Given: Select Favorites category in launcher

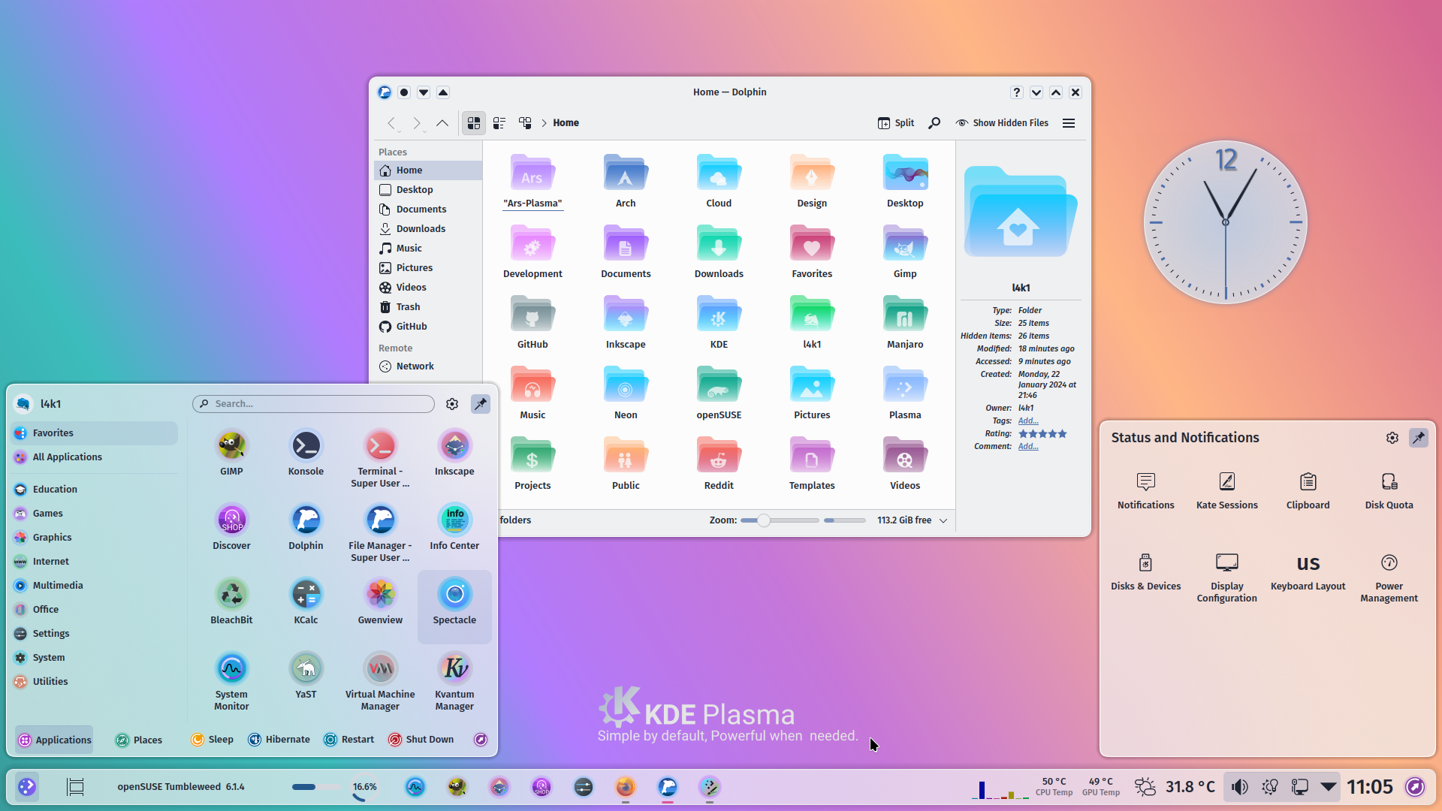Looking at the screenshot, I should pos(95,433).
